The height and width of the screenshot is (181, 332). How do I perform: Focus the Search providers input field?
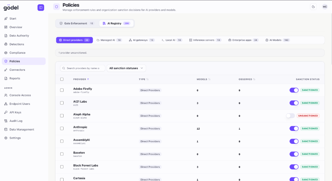point(83,68)
